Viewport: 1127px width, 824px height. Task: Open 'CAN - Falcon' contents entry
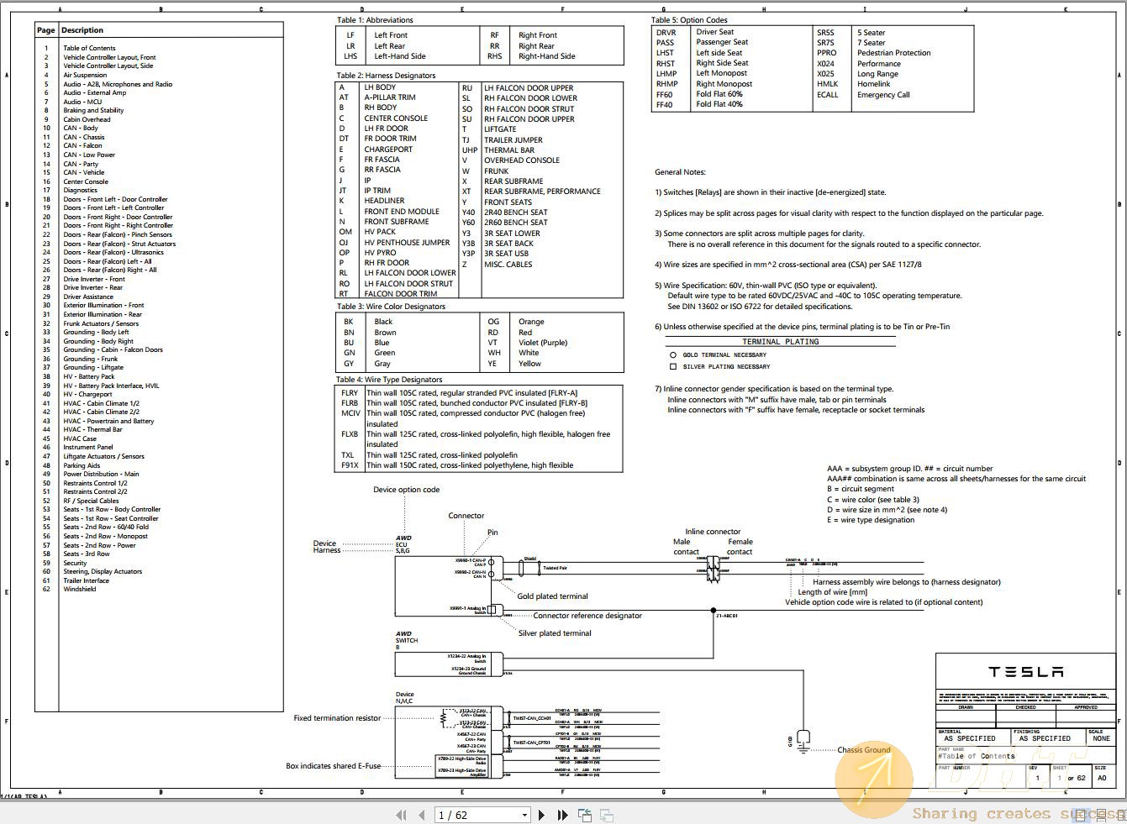click(82, 145)
